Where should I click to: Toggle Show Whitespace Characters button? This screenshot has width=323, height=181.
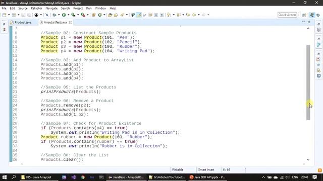[x=161, y=15]
